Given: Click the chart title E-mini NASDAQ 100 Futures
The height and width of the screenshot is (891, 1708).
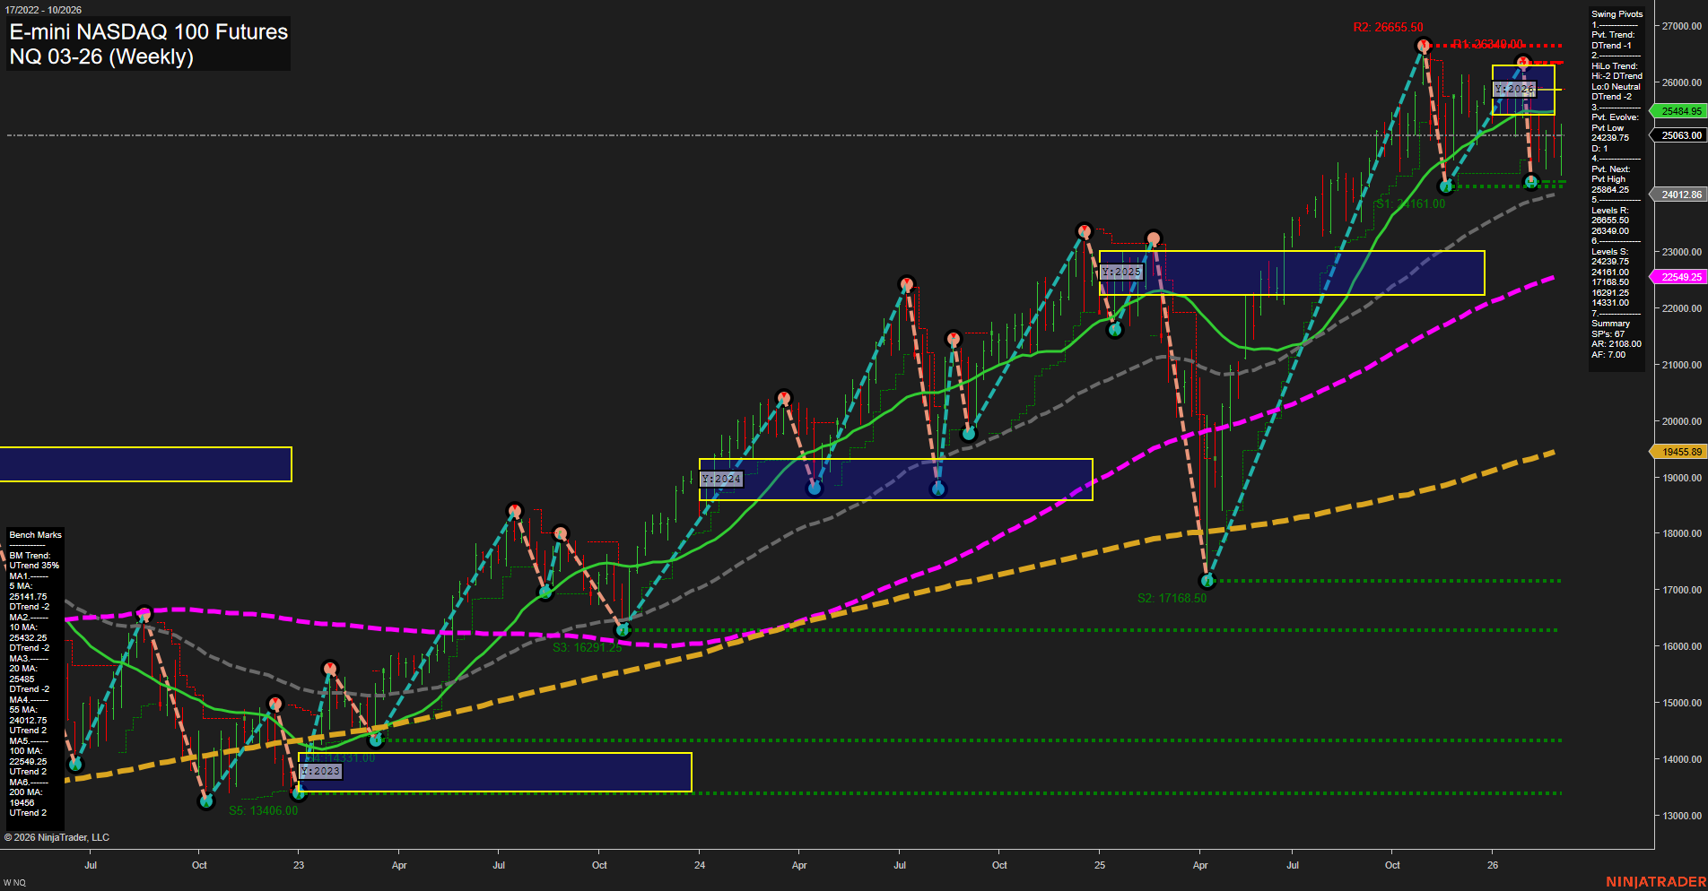Looking at the screenshot, I should pyautogui.click(x=147, y=32).
